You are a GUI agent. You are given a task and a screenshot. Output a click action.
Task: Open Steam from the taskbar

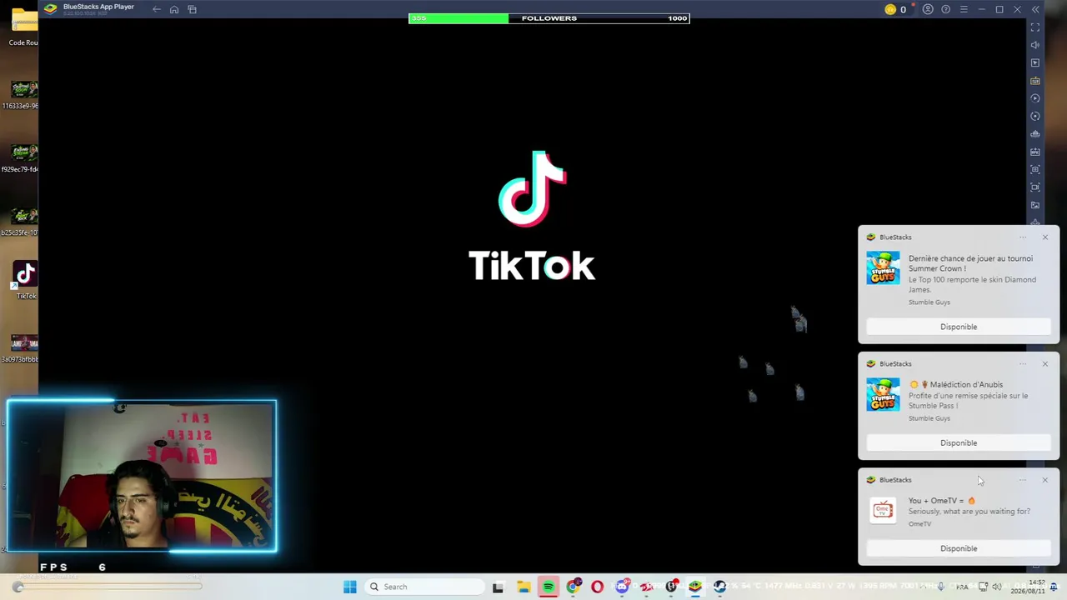click(720, 587)
